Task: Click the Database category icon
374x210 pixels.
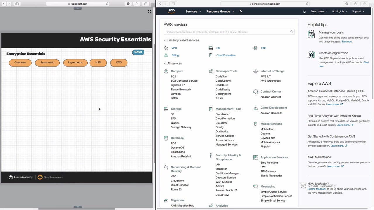Action: 166,138
